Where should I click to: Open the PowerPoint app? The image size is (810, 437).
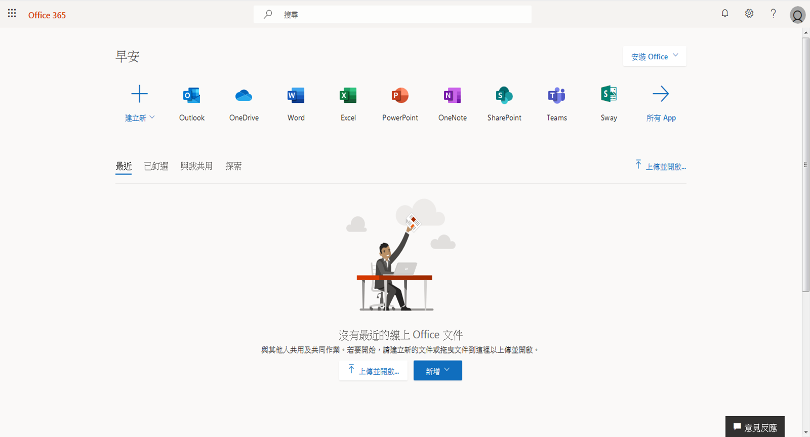(x=400, y=104)
